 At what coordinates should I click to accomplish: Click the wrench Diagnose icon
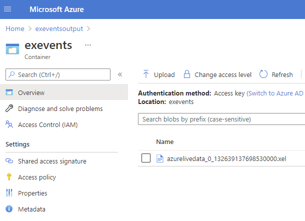[x=9, y=108]
